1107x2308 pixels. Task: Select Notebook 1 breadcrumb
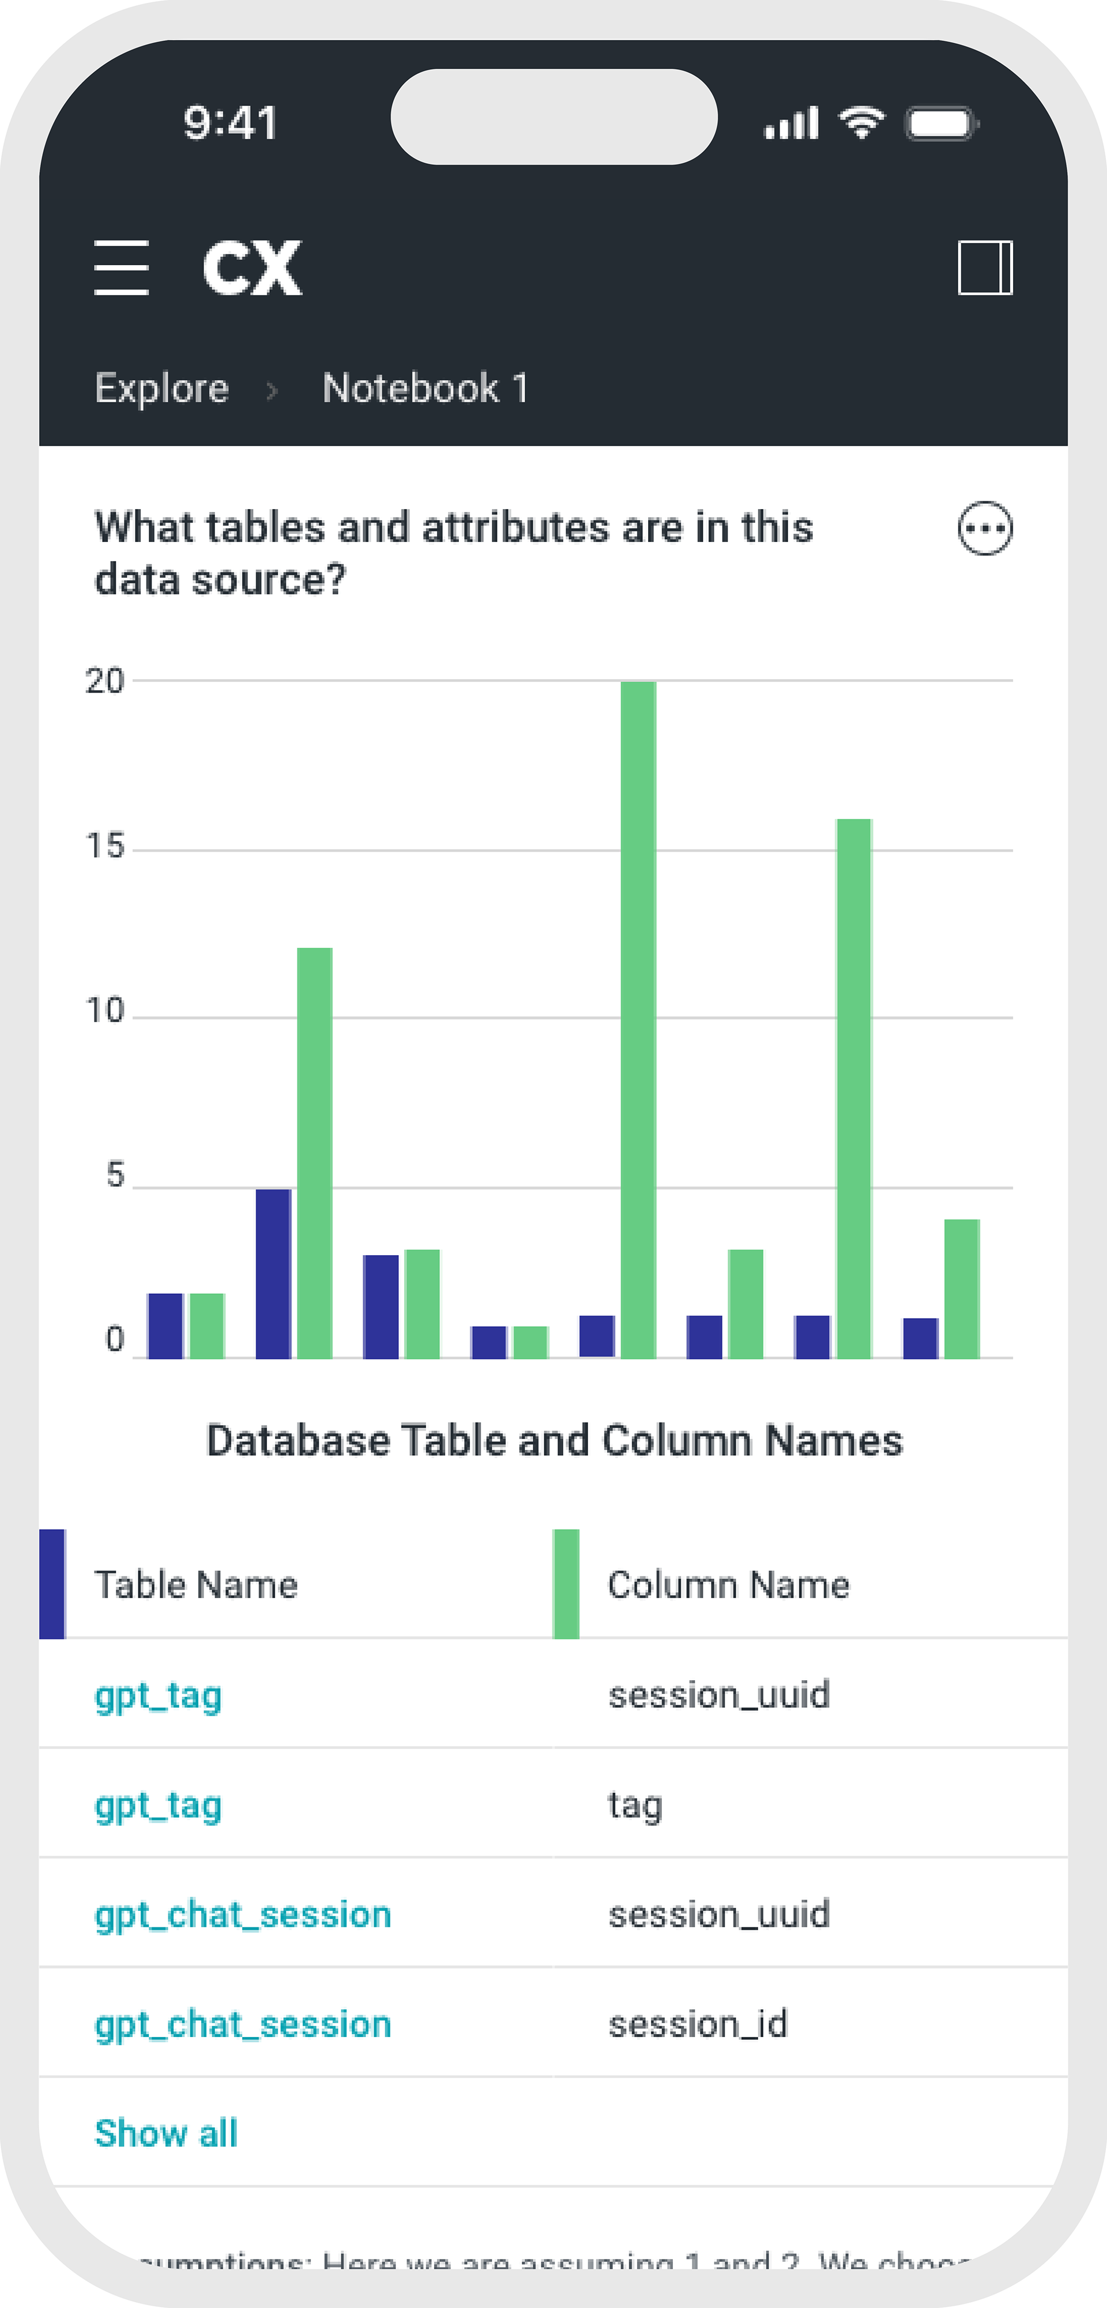point(426,388)
